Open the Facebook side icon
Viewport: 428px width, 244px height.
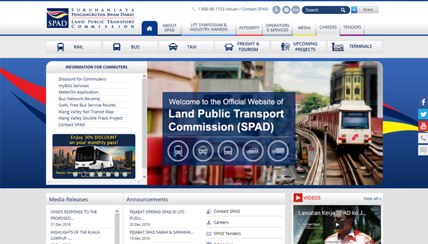click(423, 102)
